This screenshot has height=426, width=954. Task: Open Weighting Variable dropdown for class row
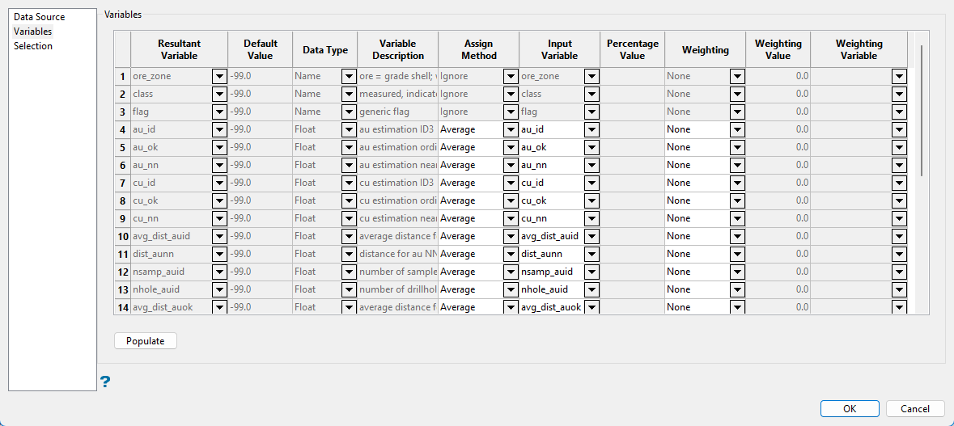coord(899,94)
